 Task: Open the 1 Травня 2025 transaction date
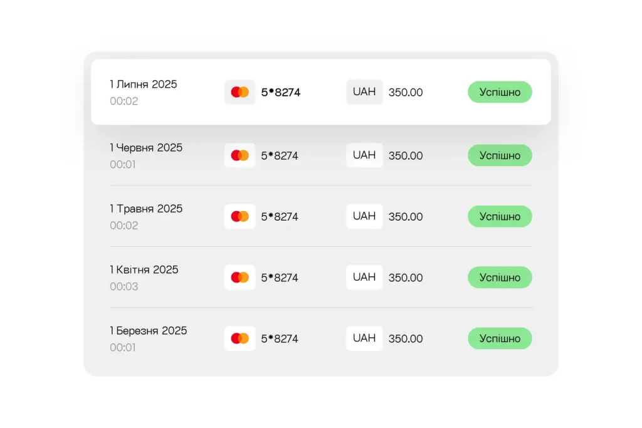click(146, 209)
